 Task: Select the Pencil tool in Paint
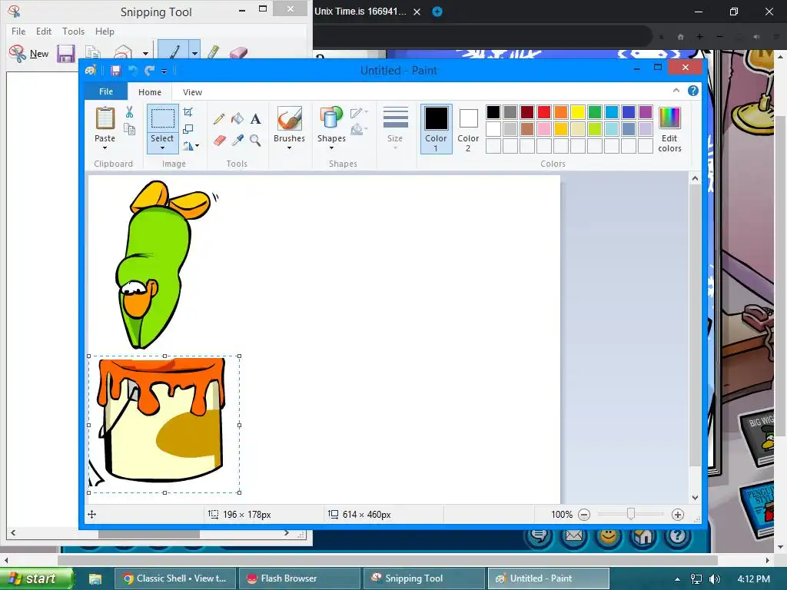tap(219, 119)
